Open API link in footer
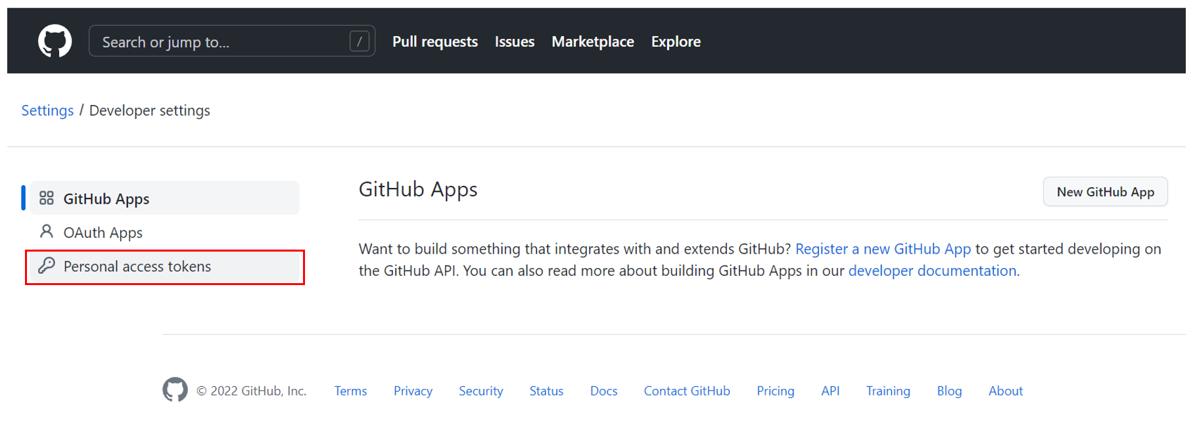Viewport: 1193px width, 425px height. [x=830, y=391]
